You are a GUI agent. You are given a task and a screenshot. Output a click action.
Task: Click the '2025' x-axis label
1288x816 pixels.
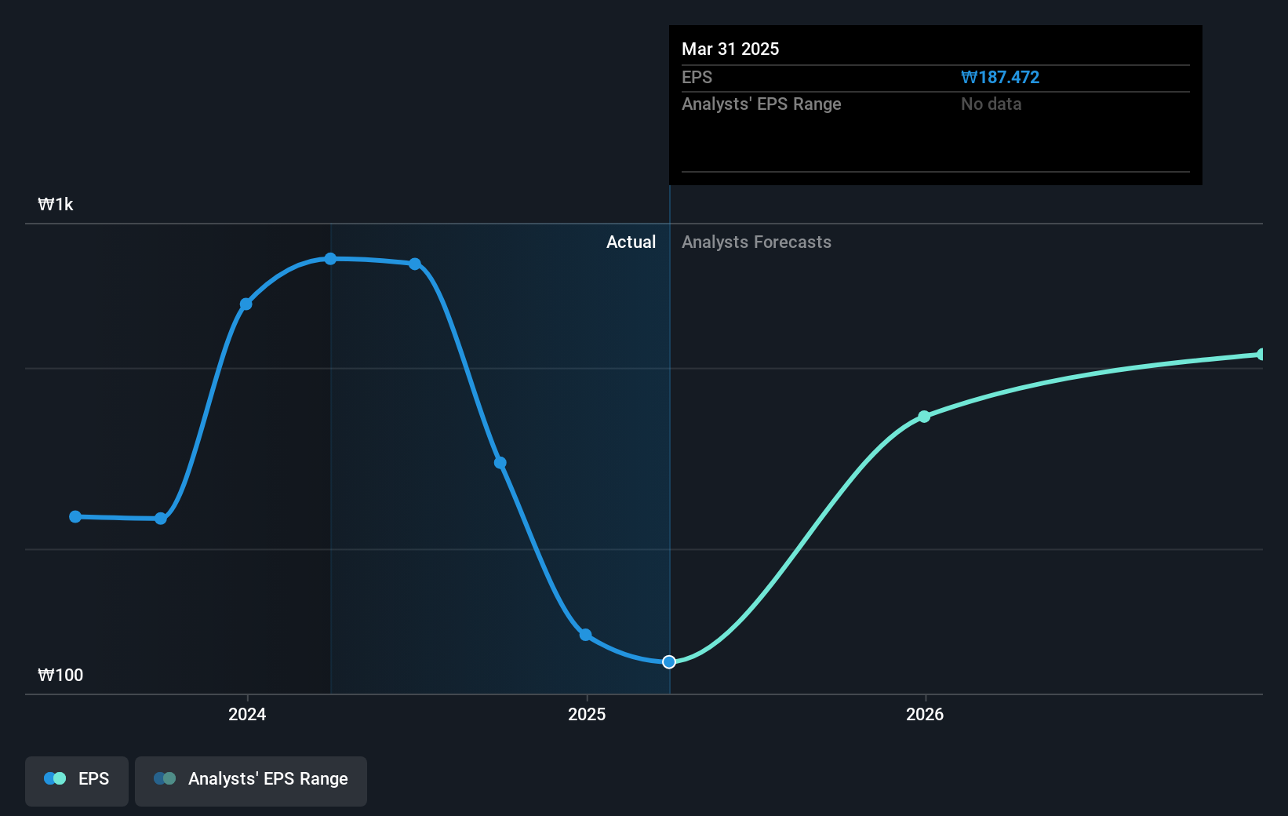[x=587, y=714]
